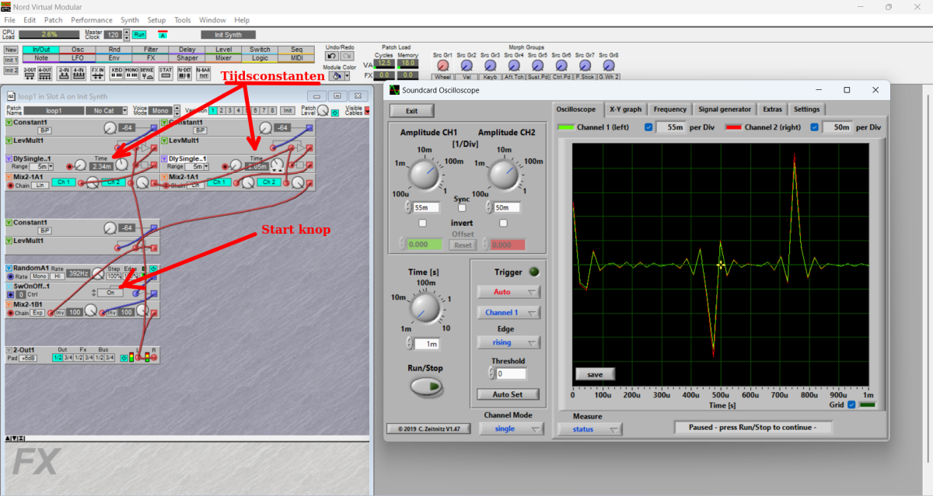Toggle the Grid checkbox
The width and height of the screenshot is (933, 496).
[851, 404]
